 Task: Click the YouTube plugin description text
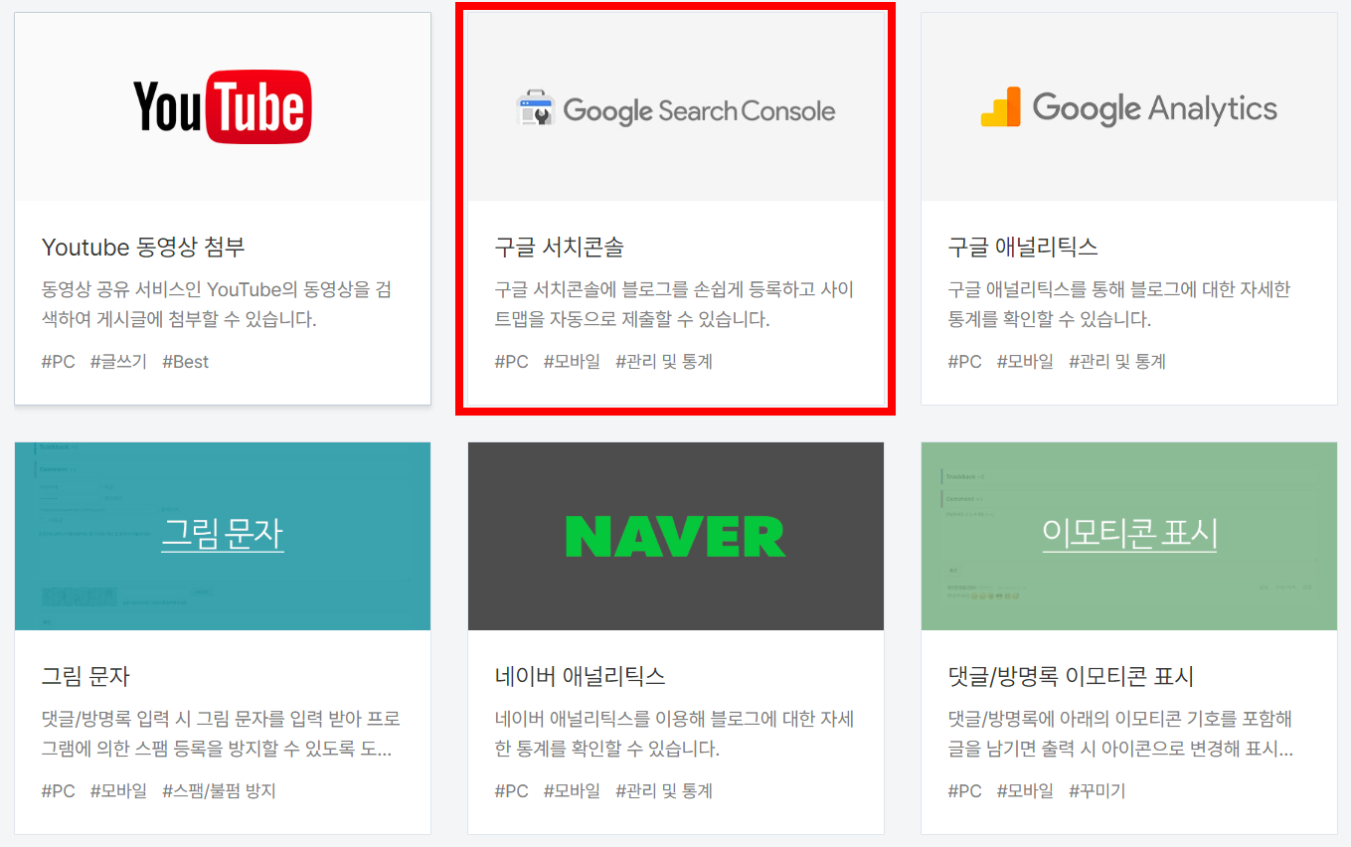point(217,304)
